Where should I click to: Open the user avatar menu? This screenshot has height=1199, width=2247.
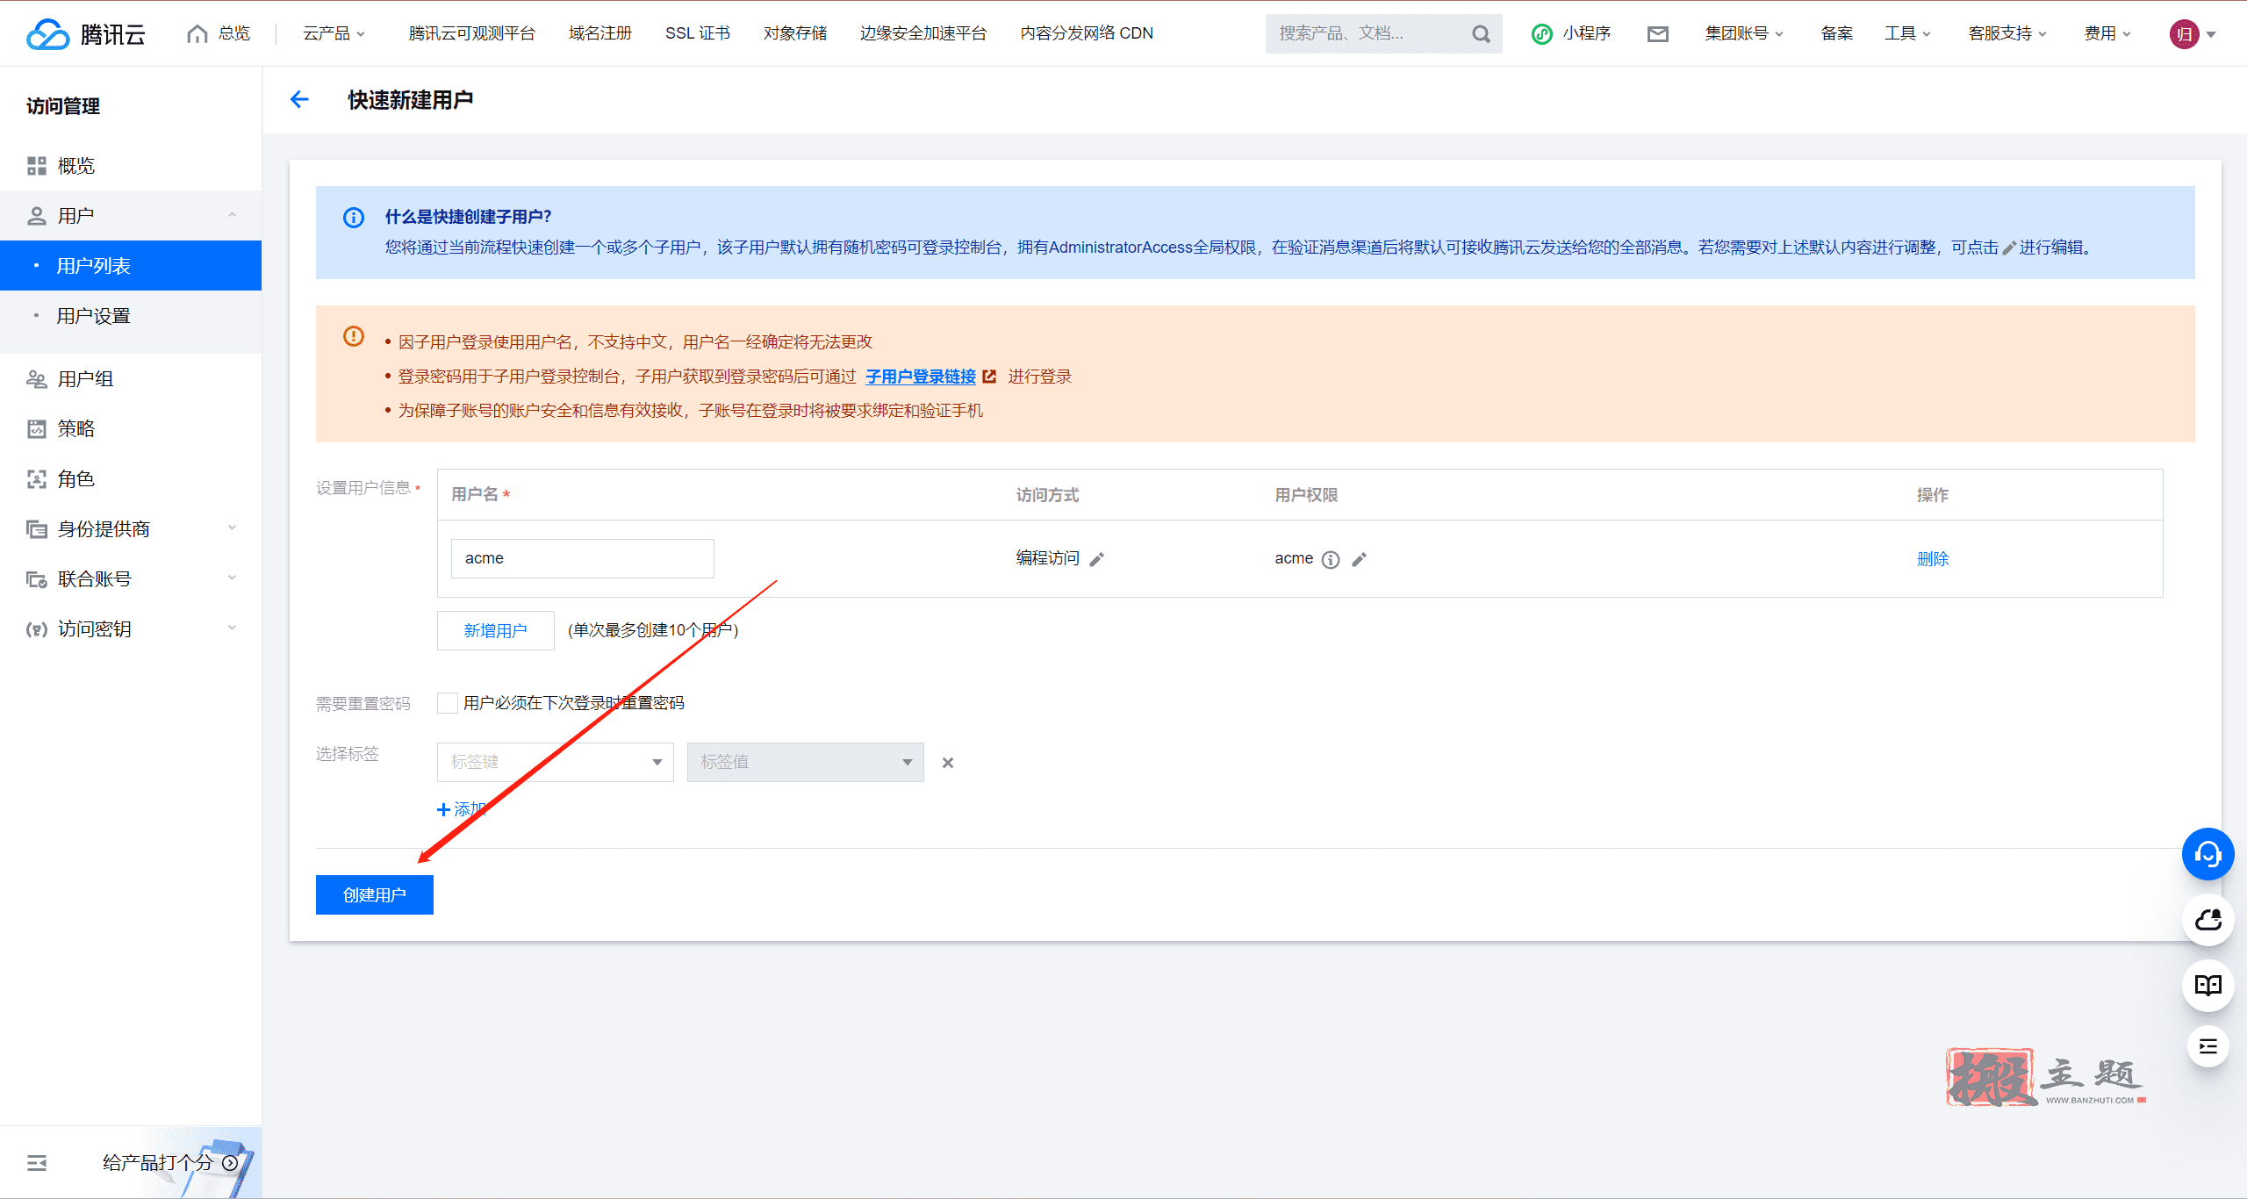[2192, 33]
